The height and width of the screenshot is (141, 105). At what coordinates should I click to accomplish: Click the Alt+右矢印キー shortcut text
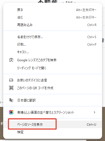coord(86,17)
